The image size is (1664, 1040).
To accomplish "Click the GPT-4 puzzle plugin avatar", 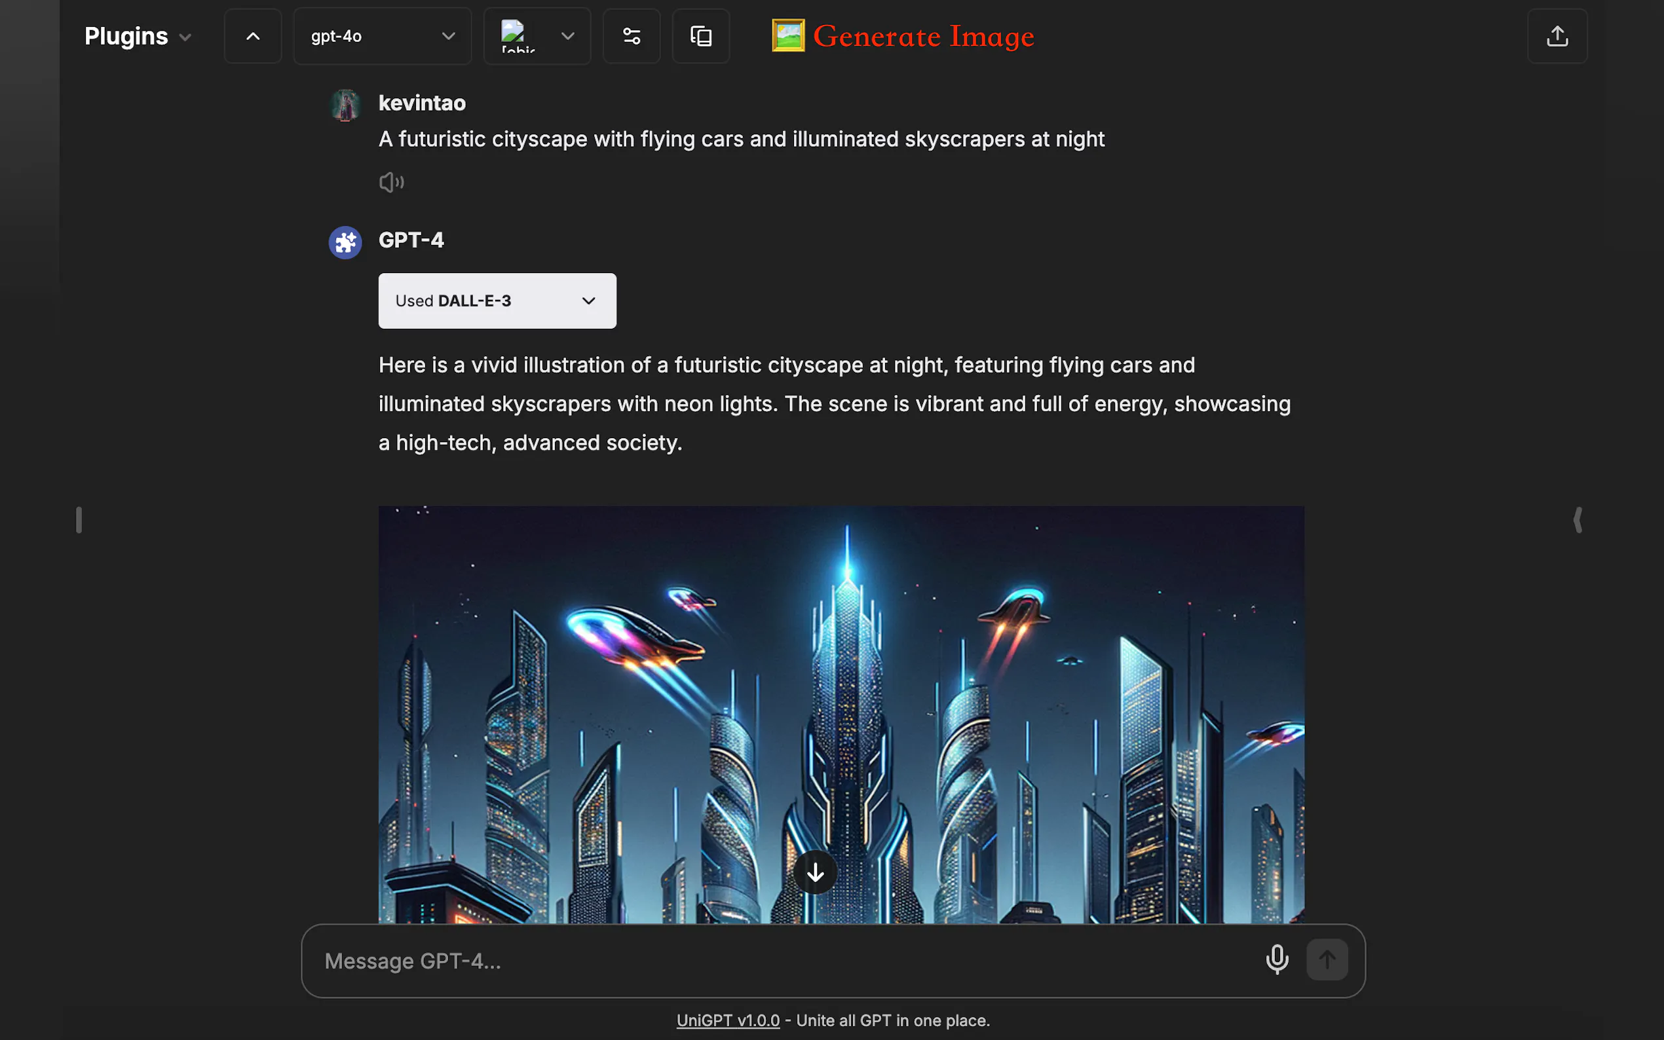I will click(345, 242).
